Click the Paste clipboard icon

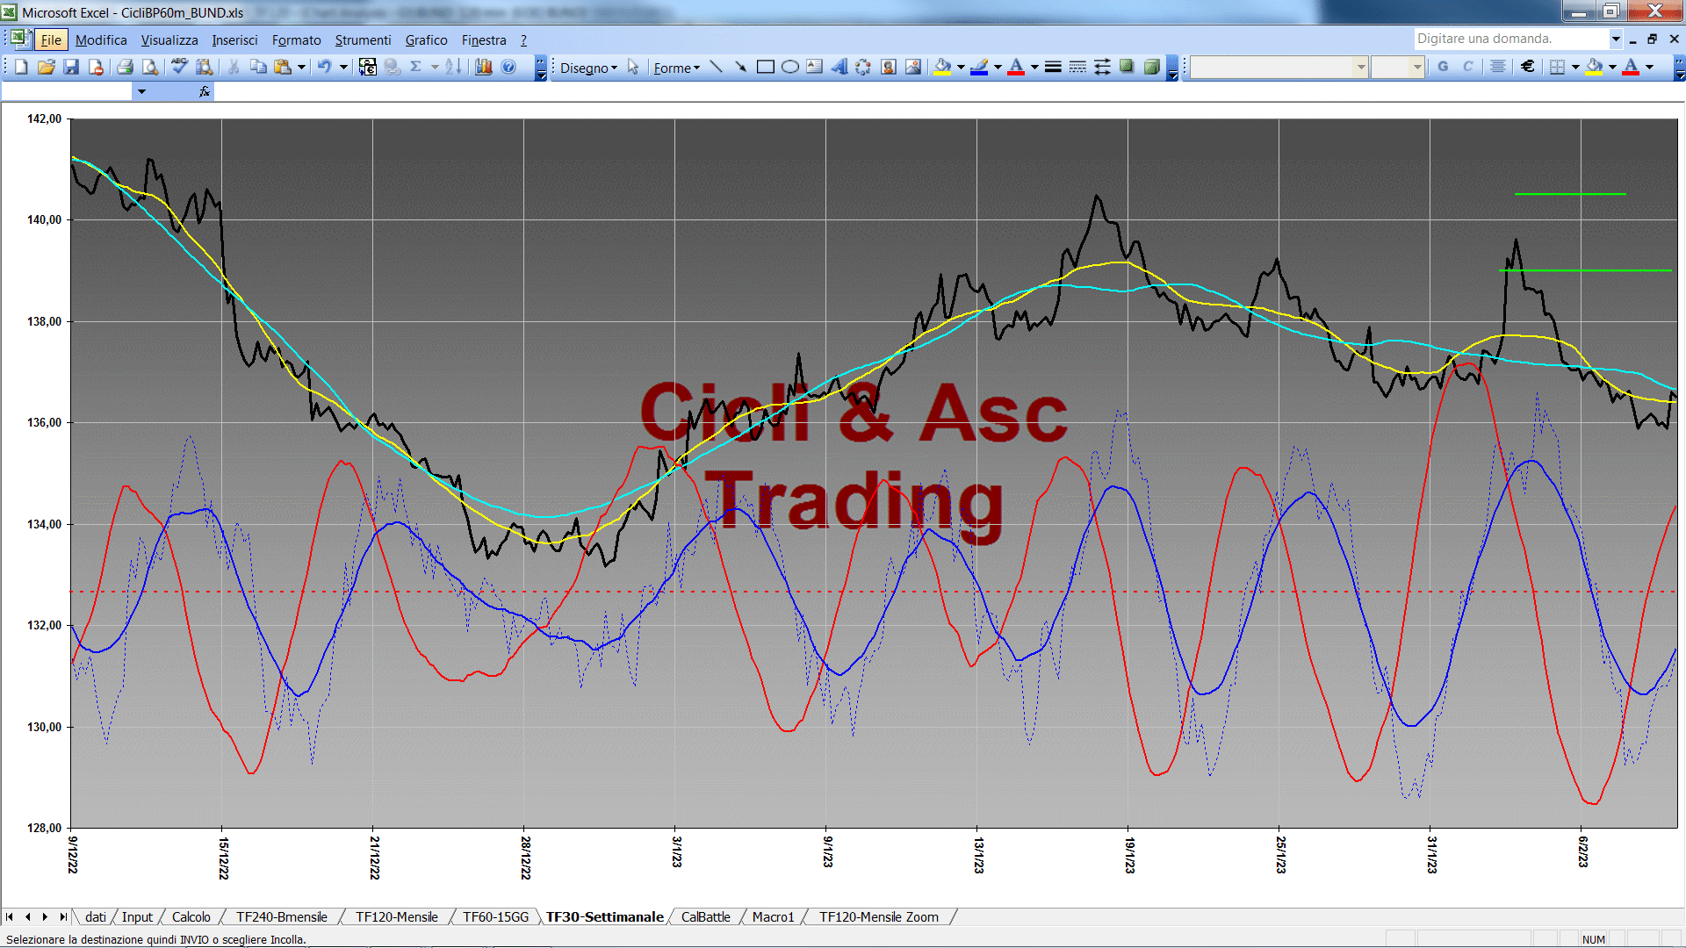(283, 67)
